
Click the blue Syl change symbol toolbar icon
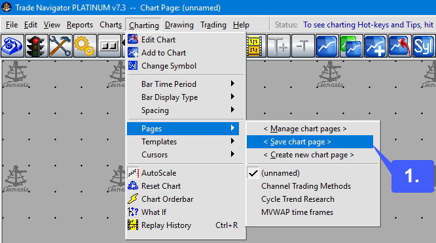(x=424, y=46)
